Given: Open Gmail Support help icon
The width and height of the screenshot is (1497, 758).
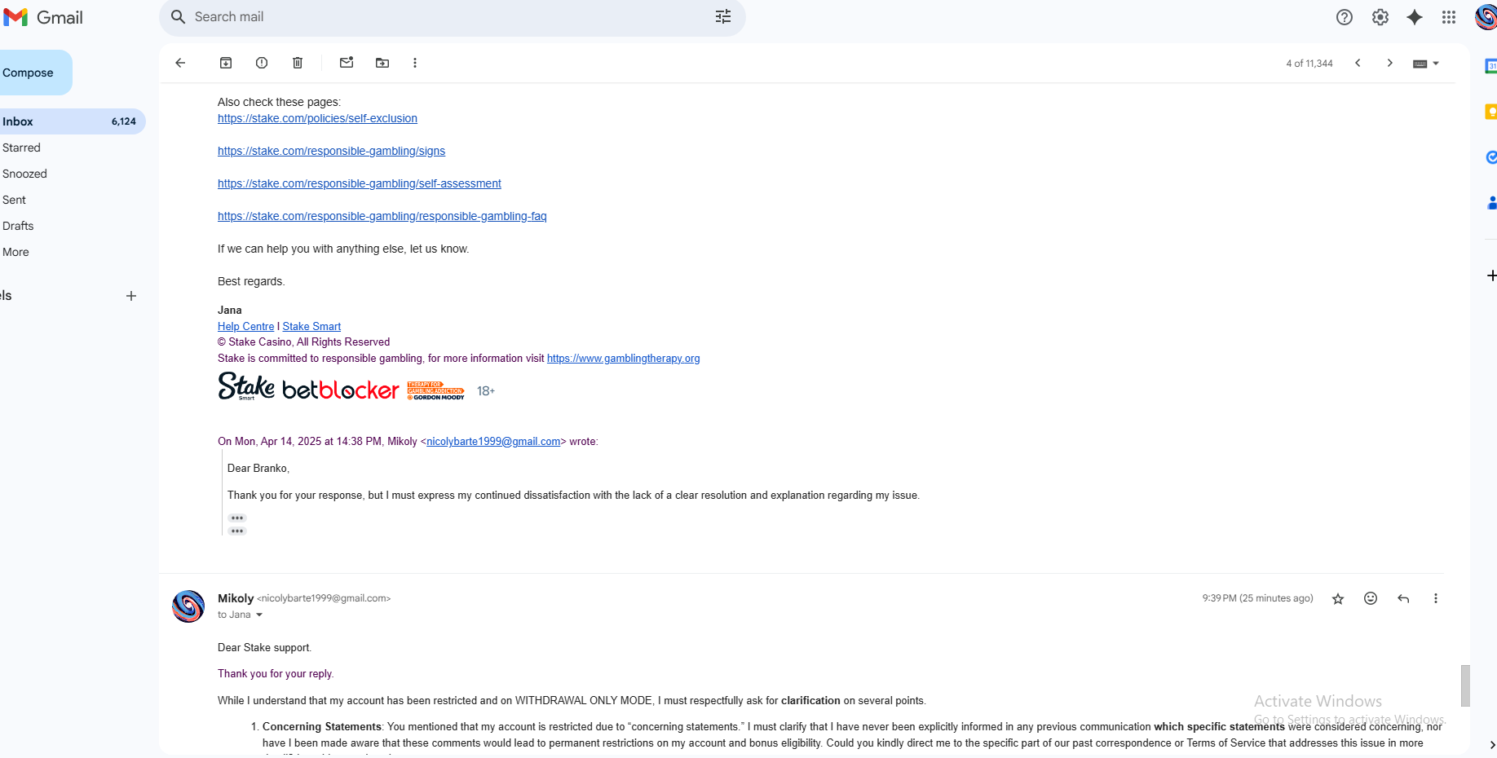Looking at the screenshot, I should point(1345,17).
